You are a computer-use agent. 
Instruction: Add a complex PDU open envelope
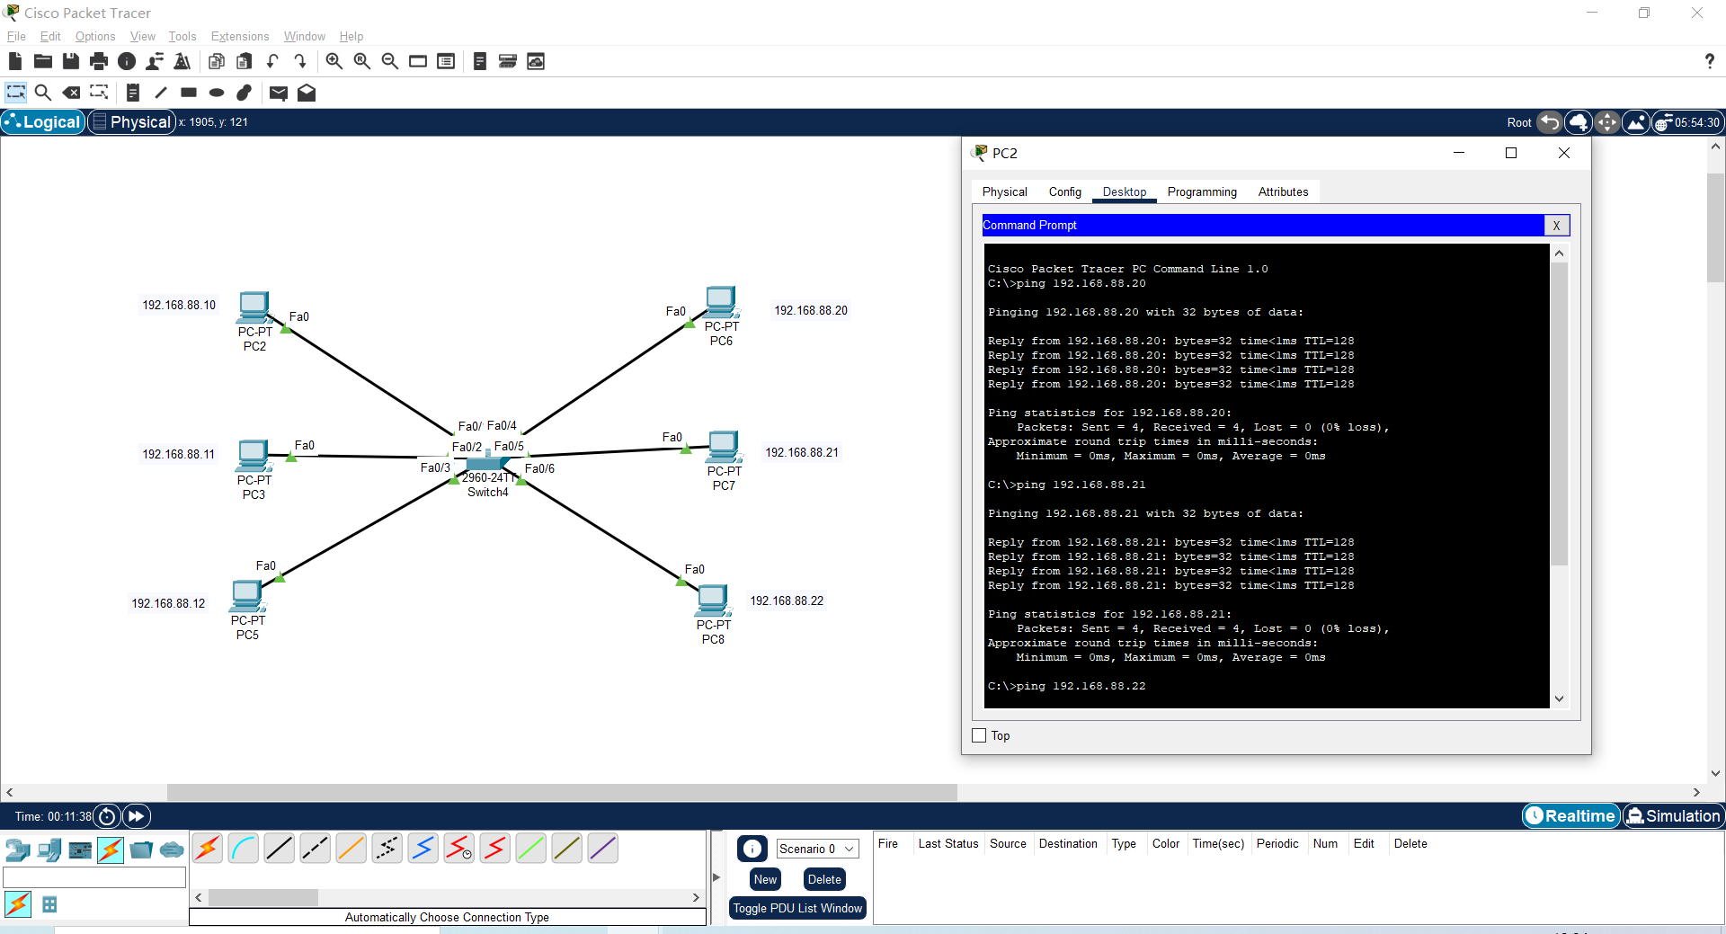click(x=307, y=93)
